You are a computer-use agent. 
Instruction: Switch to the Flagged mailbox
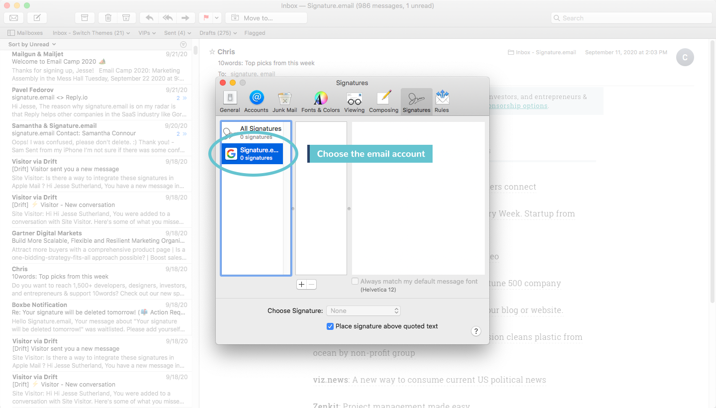[x=255, y=33]
